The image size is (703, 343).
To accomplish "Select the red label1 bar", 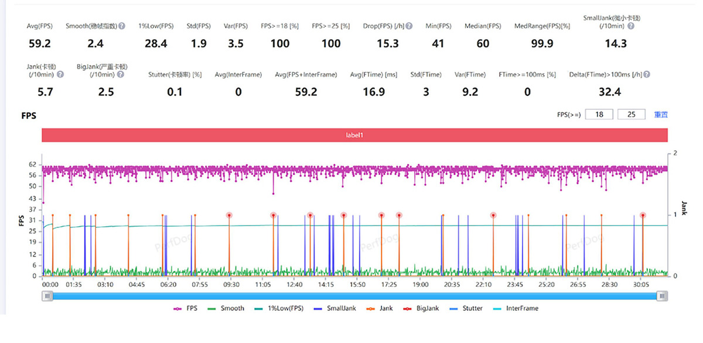I will pyautogui.click(x=354, y=134).
